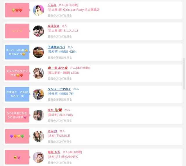The image size is (186, 166).
Task: Open the ☆はな☆ name link
Action: pos(53,26)
